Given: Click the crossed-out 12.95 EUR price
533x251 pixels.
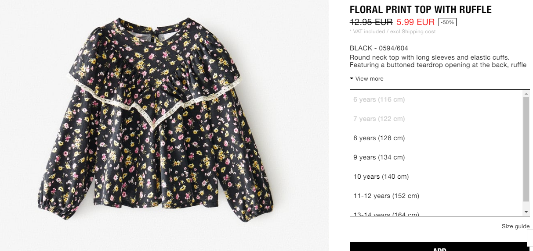Looking at the screenshot, I should click(x=371, y=22).
